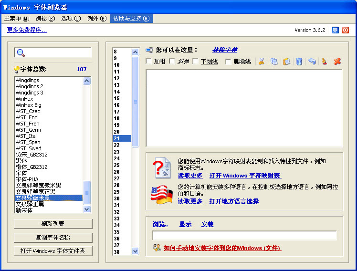This screenshot has width=357, height=271.
Task: Open the 帮助与支持 menu
Action: pyautogui.click(x=131, y=19)
